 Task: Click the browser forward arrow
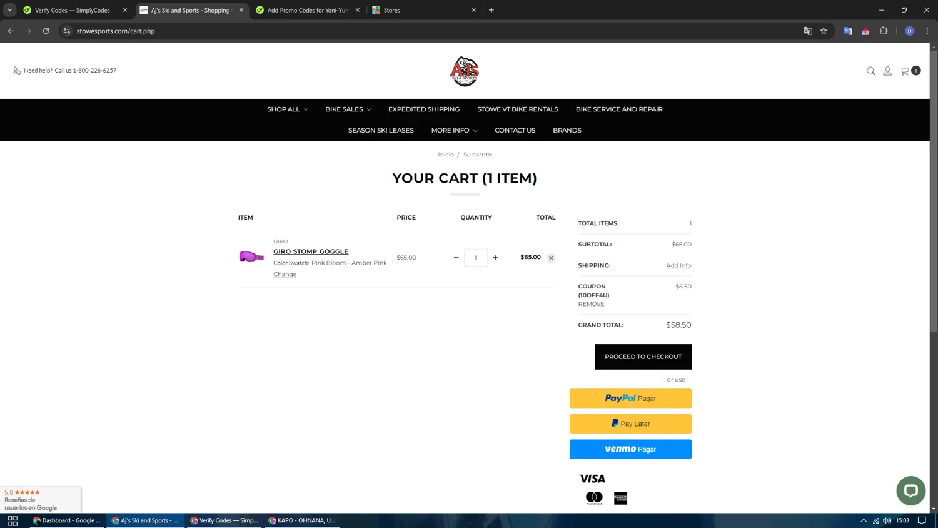28,31
